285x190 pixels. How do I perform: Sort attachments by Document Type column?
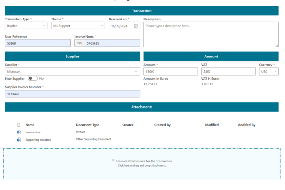pos(87,125)
